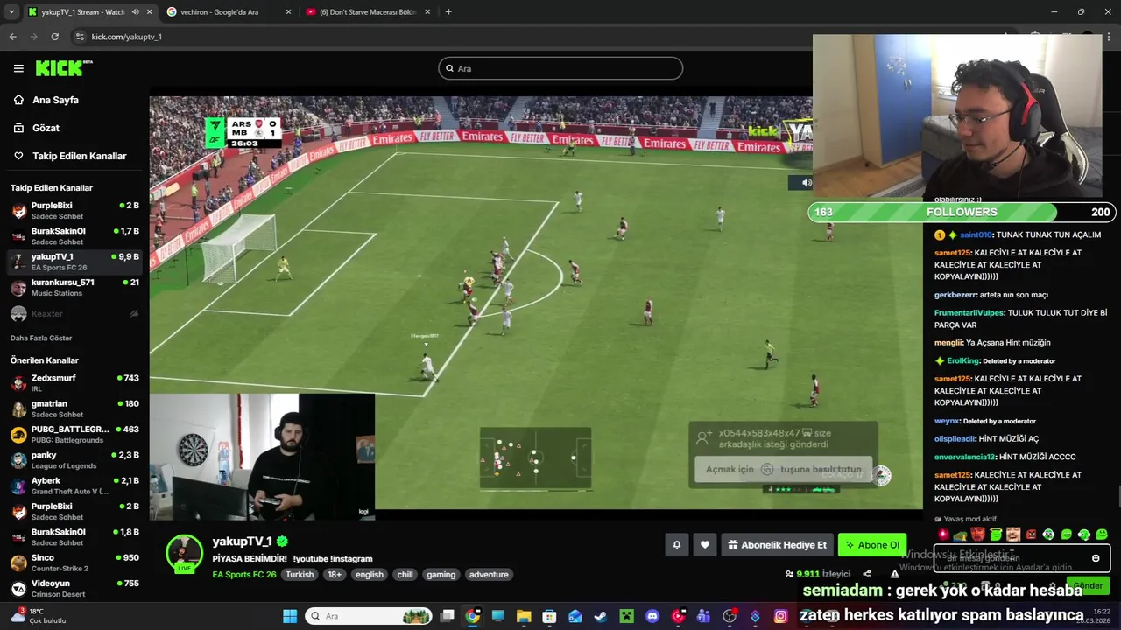Open a new browser tab
The height and width of the screenshot is (630, 1121).
coord(448,12)
